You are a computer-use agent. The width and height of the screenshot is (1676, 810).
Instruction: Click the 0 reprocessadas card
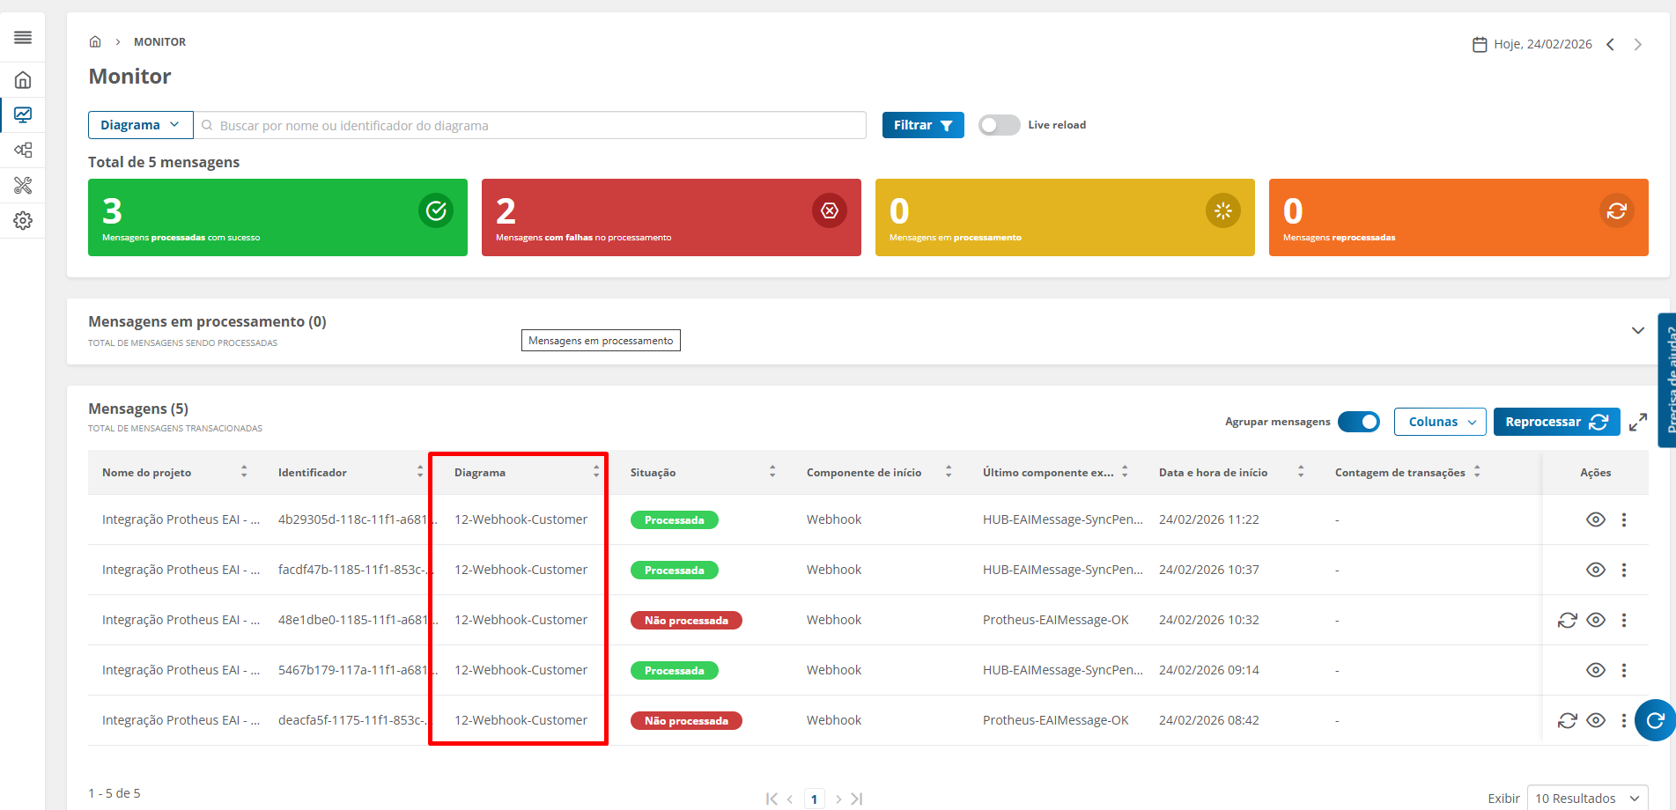[x=1458, y=217]
